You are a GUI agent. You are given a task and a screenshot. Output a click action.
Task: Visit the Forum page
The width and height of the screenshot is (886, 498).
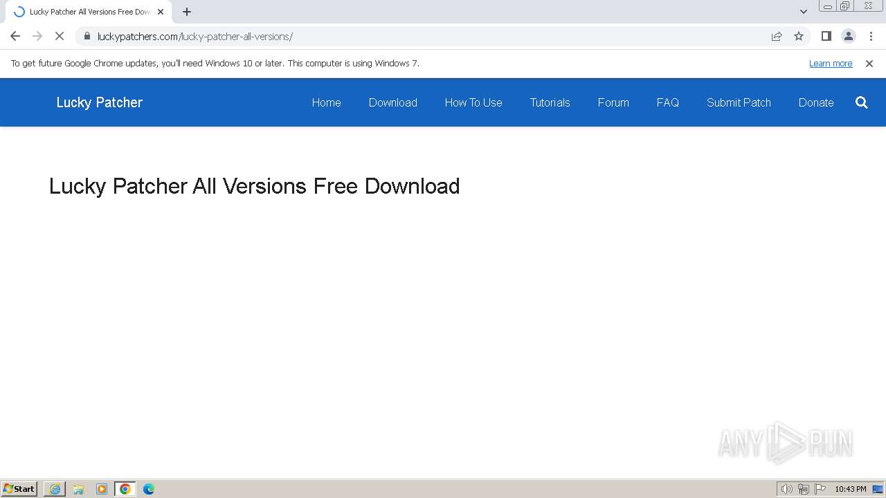pyautogui.click(x=613, y=102)
